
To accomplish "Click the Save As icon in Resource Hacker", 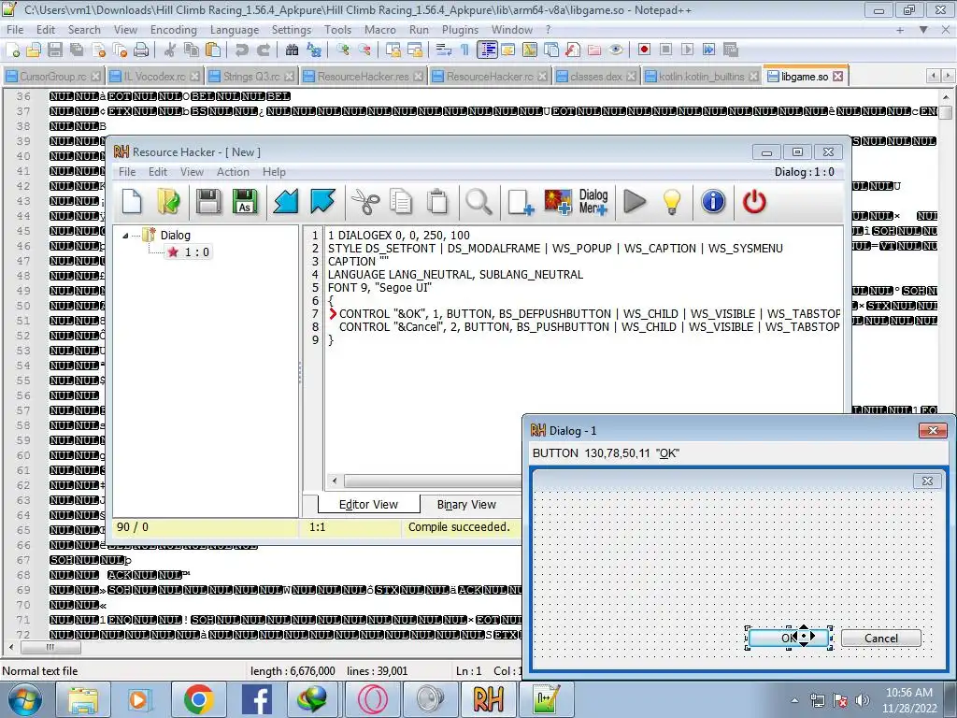I will 245,202.
